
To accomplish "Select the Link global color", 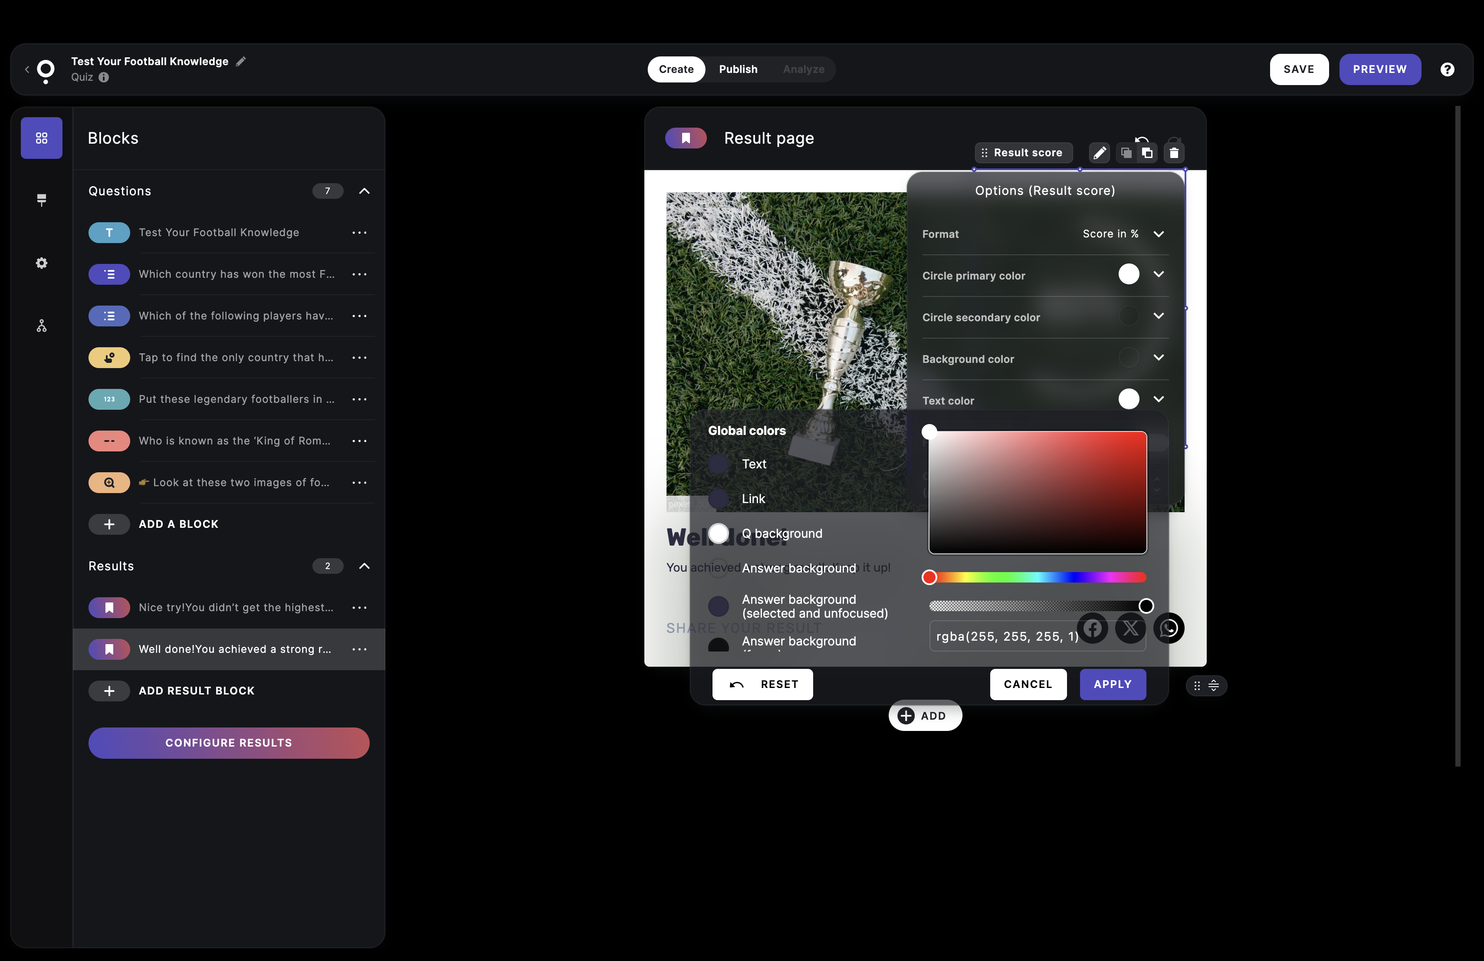I will [x=719, y=498].
